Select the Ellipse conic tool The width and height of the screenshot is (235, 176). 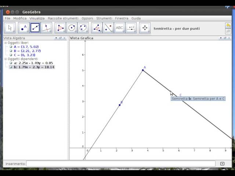83,28
